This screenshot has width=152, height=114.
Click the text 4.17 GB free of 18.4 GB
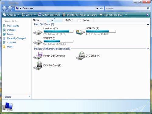point(97,34)
